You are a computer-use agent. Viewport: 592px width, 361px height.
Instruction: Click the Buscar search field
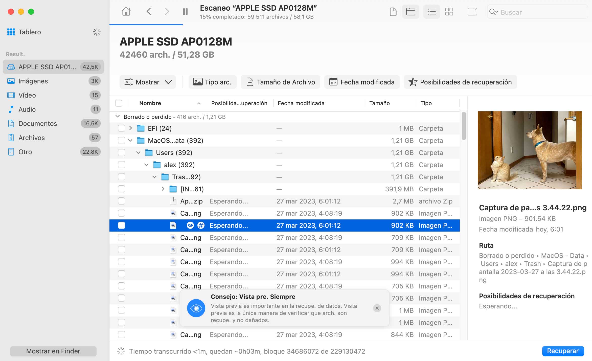point(537,12)
